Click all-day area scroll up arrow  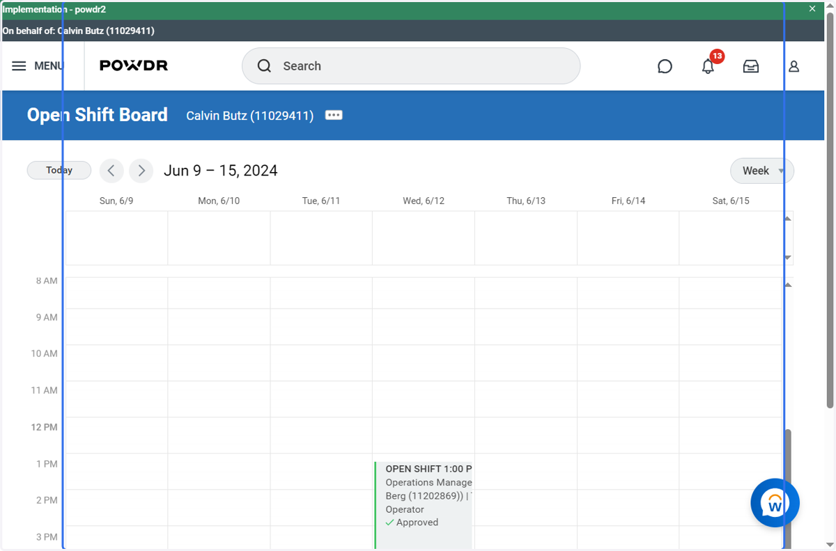pos(788,219)
